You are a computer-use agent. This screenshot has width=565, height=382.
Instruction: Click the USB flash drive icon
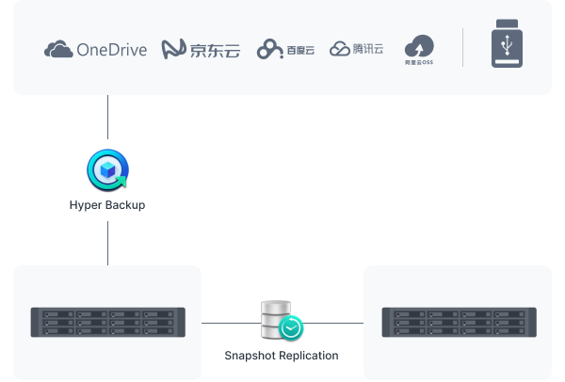[507, 43]
